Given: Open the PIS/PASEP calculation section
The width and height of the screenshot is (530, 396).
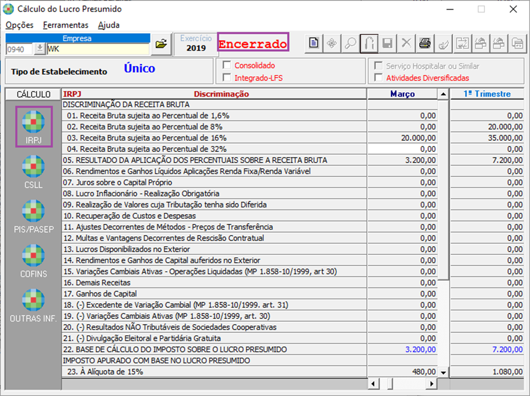Looking at the screenshot, I should (33, 216).
